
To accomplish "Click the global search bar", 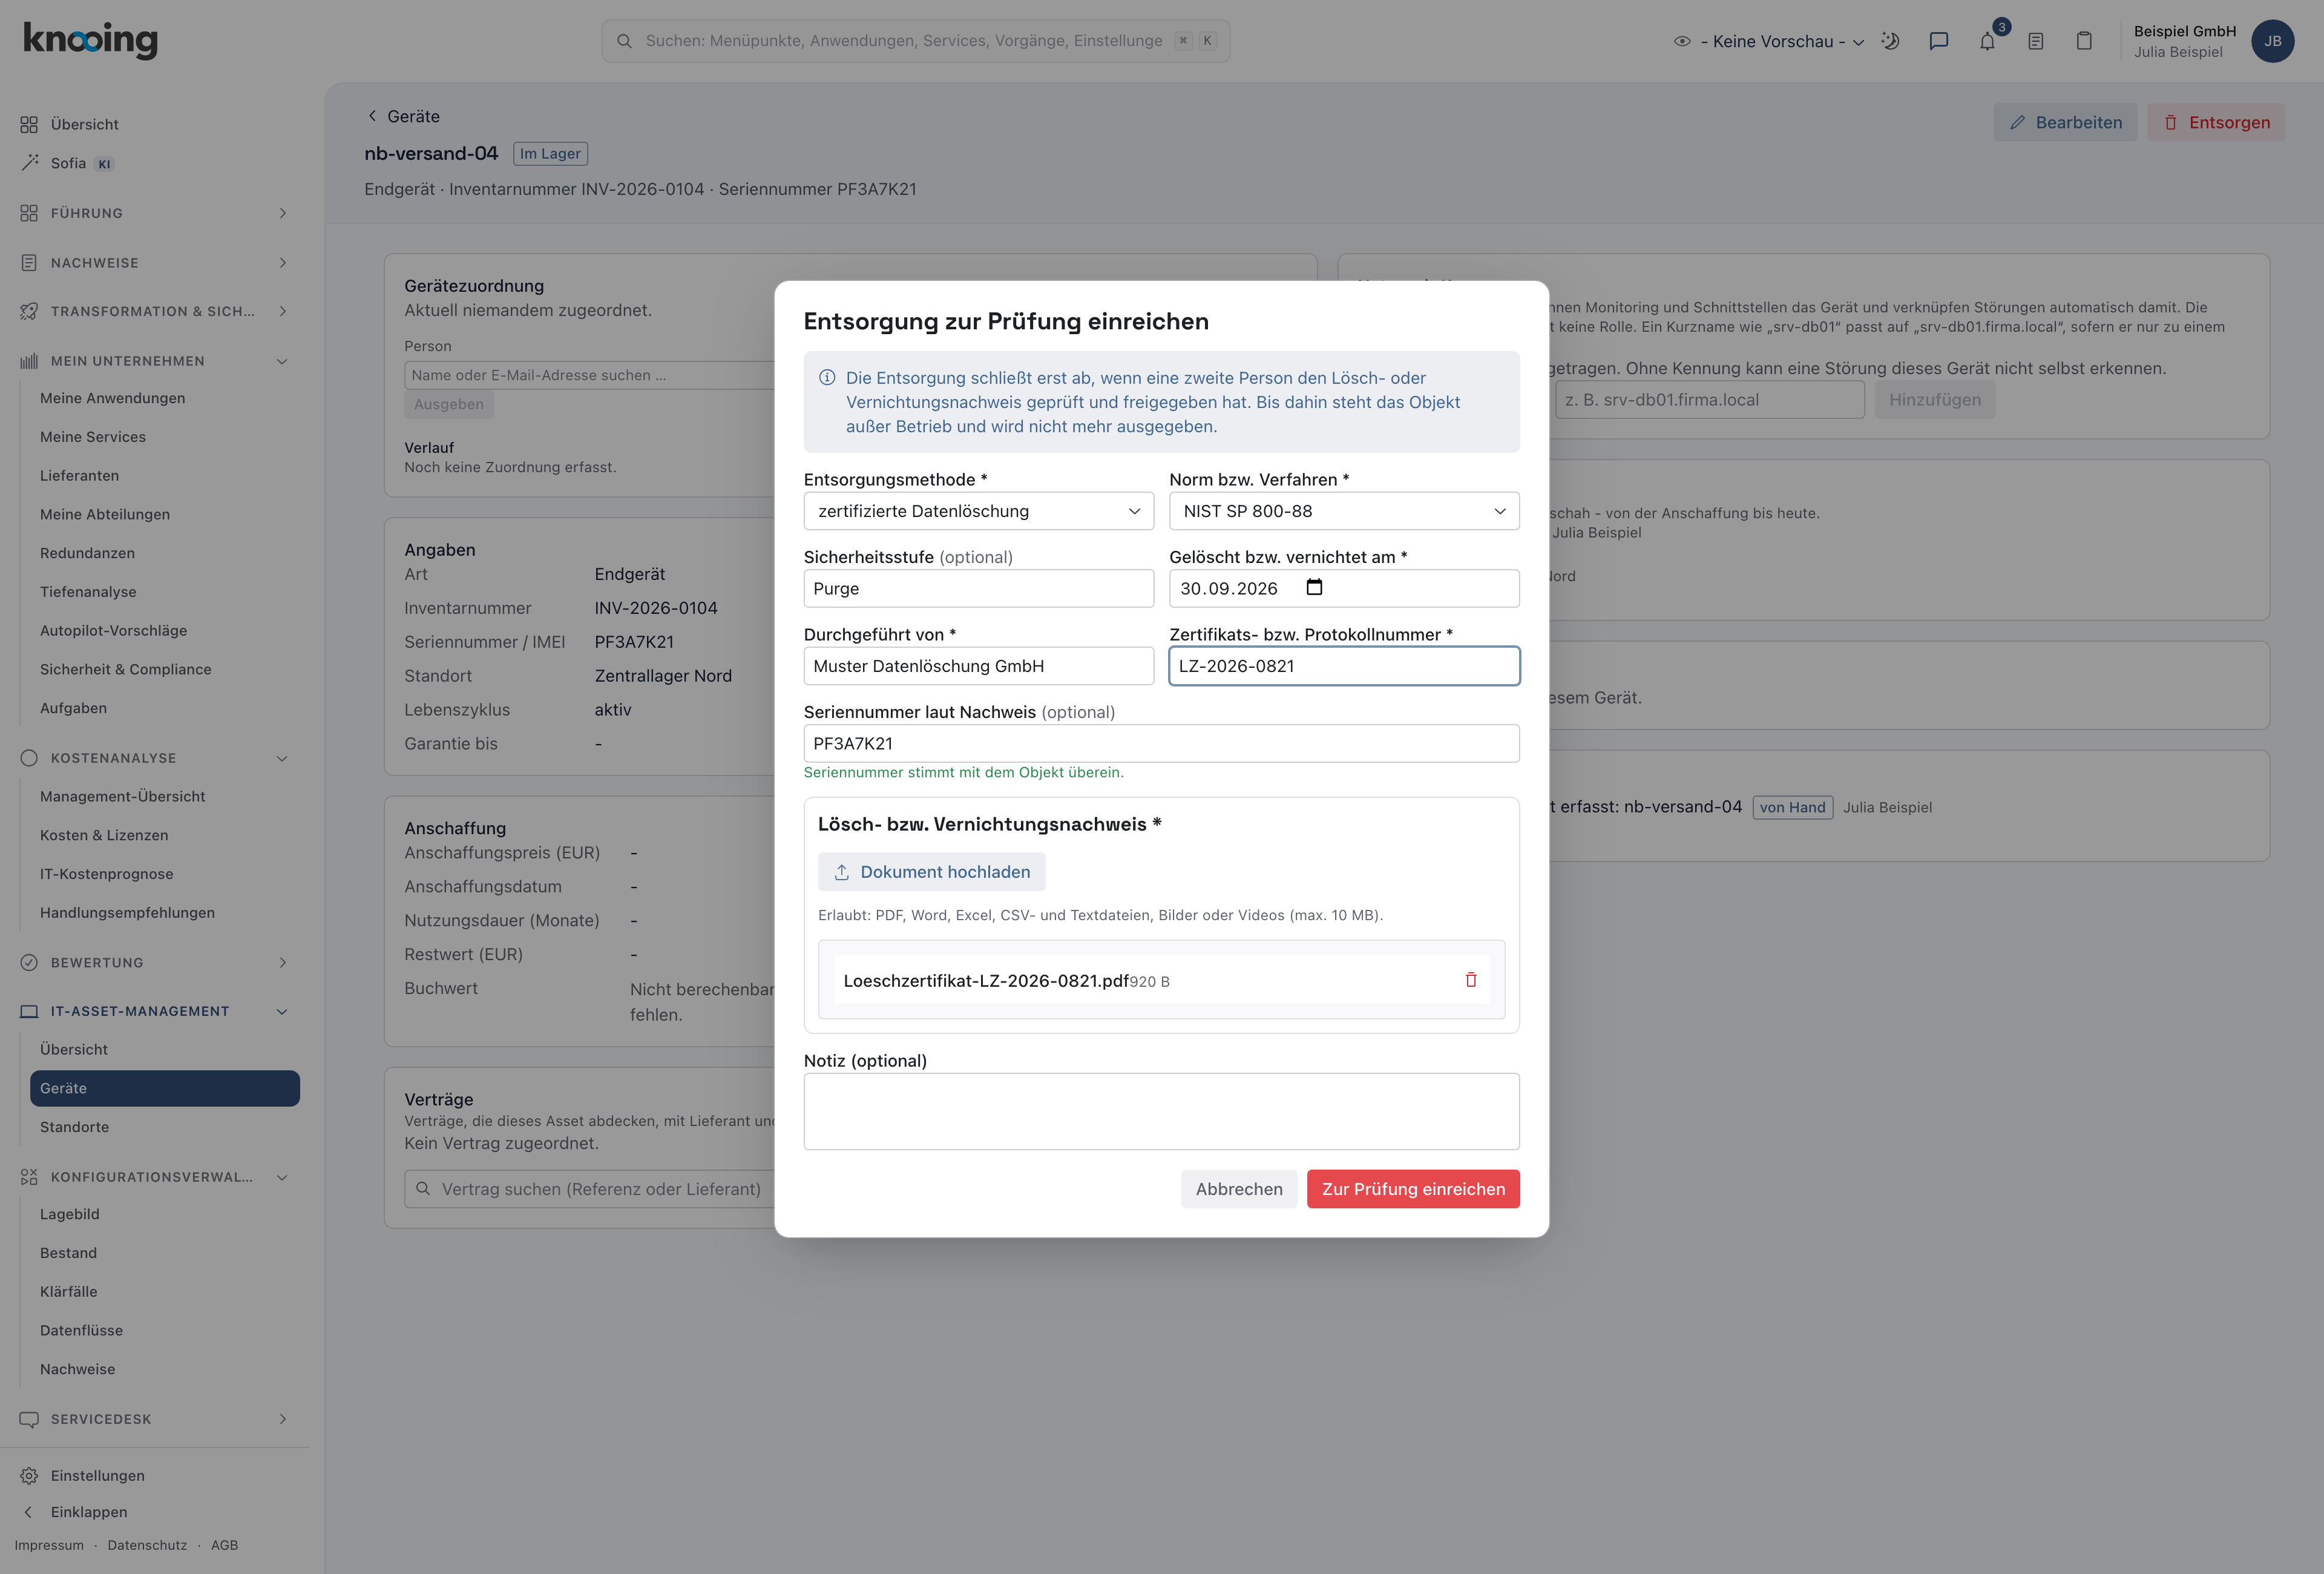I will (x=915, y=41).
